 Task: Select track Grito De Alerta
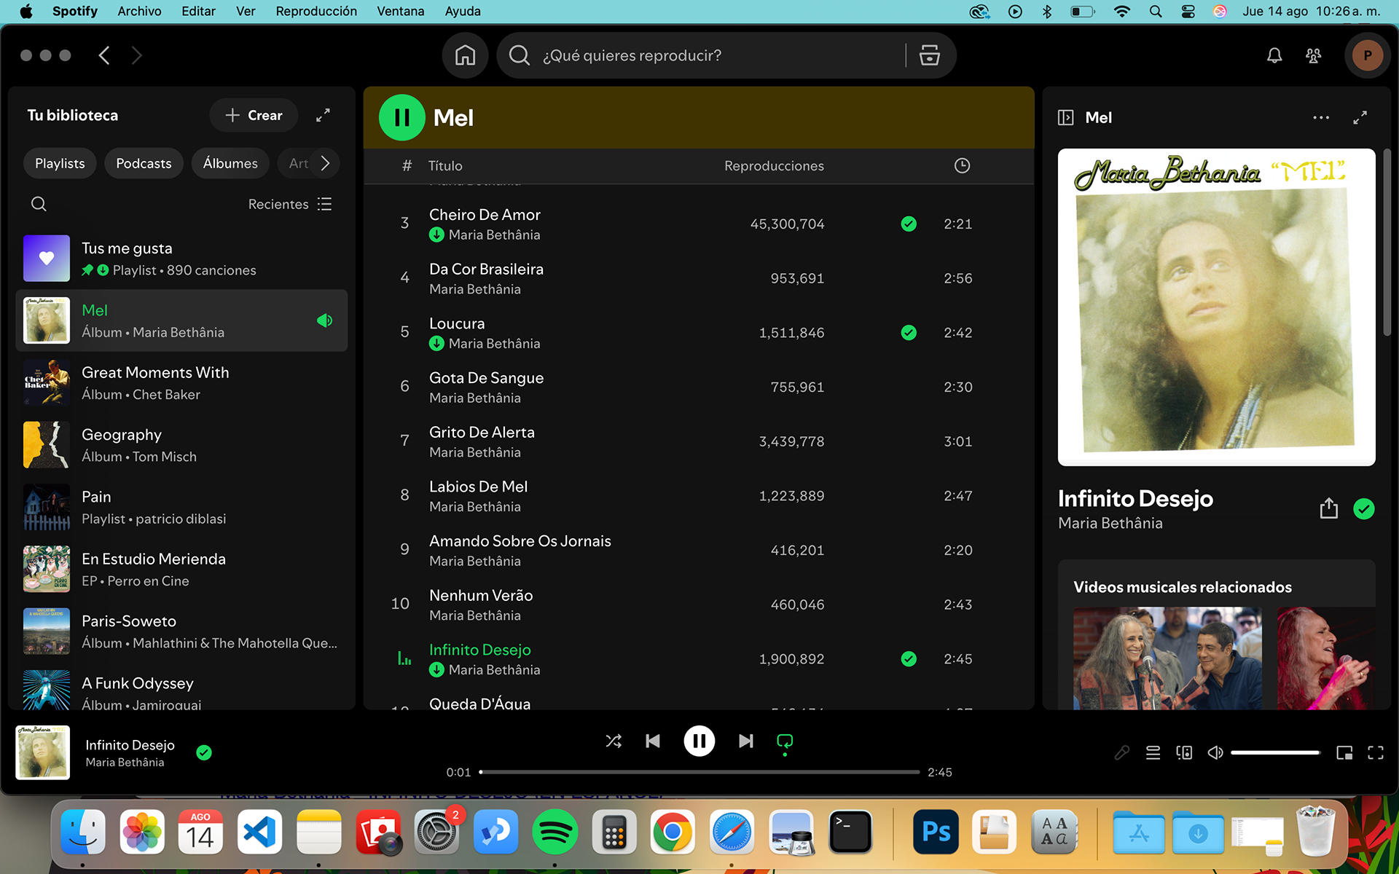[698, 441]
